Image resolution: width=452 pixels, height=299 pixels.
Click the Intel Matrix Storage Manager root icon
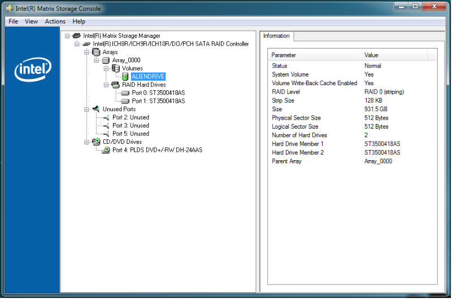point(77,36)
